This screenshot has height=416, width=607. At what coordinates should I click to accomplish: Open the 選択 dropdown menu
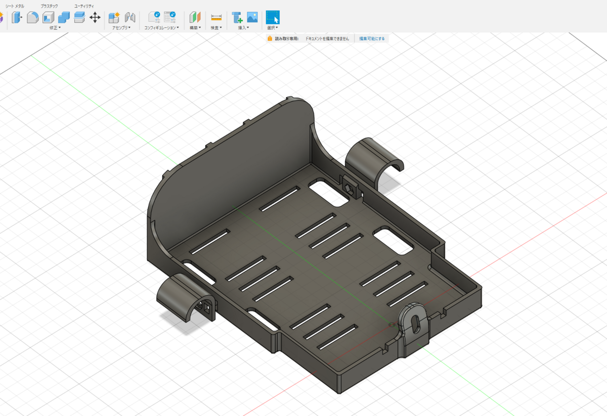click(x=273, y=28)
